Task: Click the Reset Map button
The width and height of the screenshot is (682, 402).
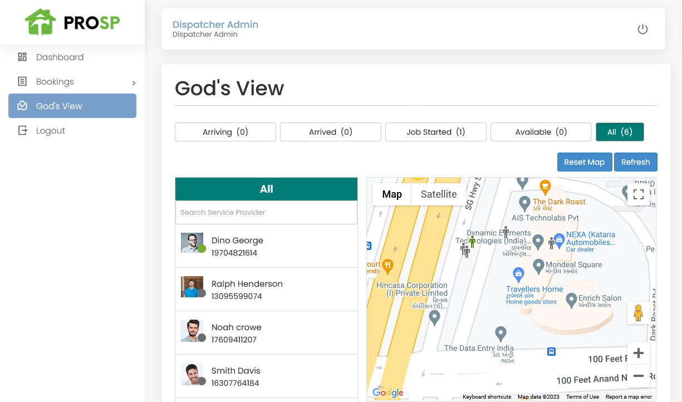Action: pos(585,162)
